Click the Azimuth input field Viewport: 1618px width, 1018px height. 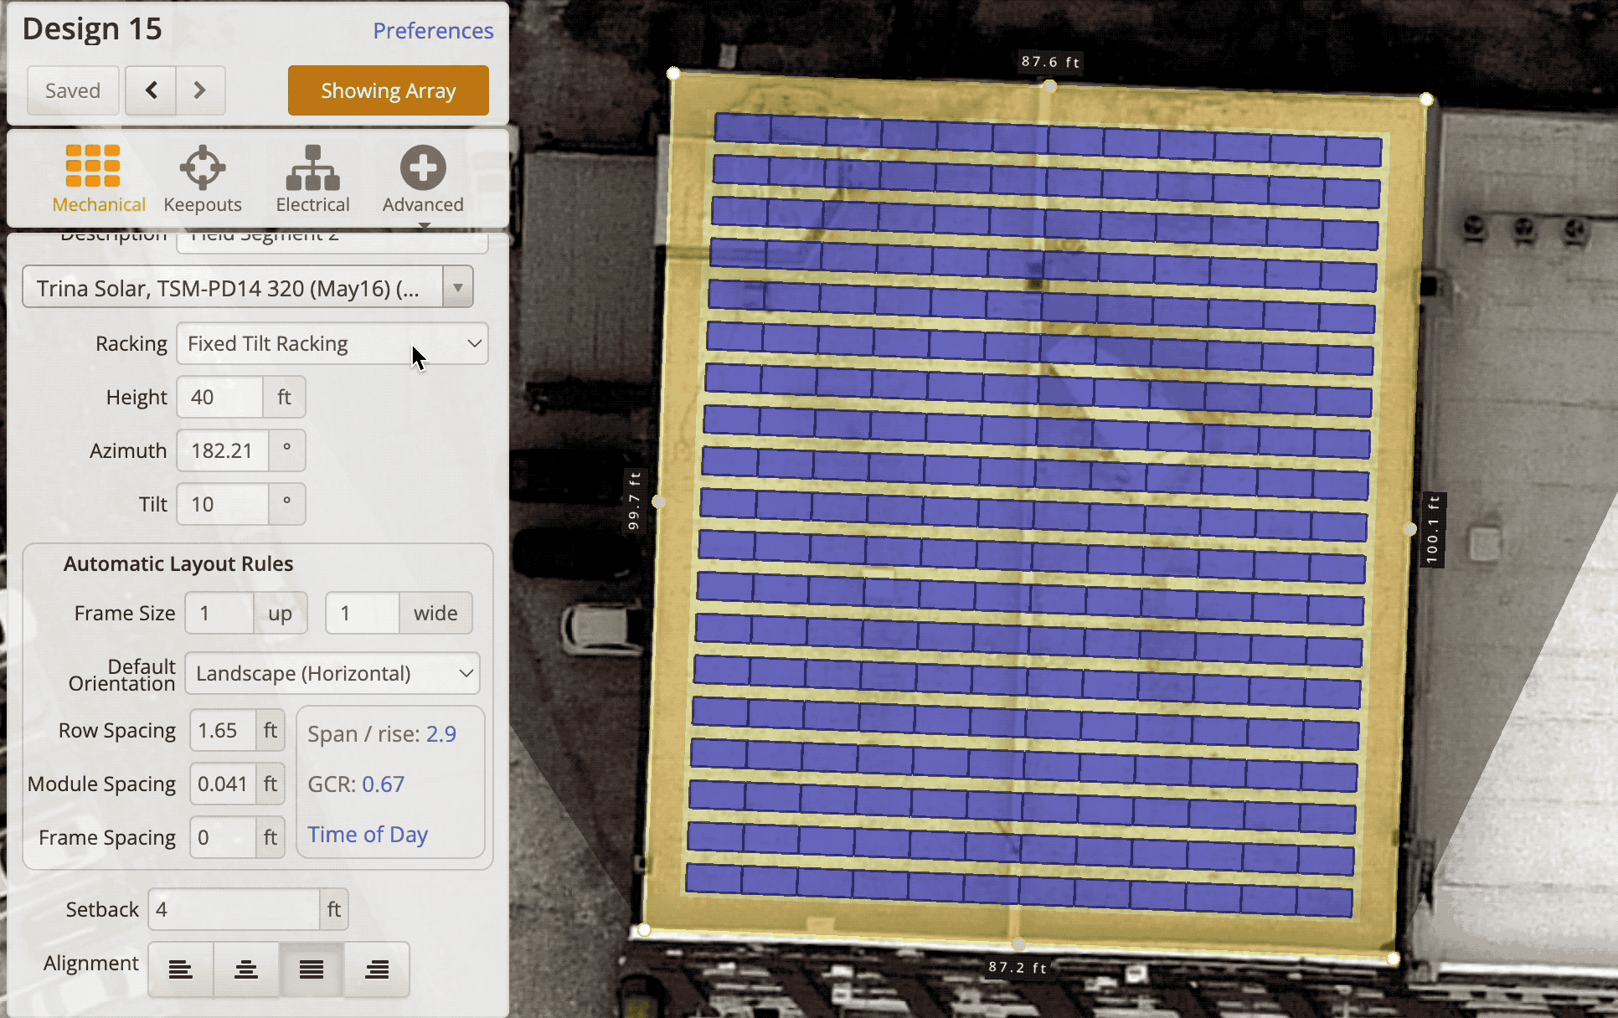coord(223,450)
